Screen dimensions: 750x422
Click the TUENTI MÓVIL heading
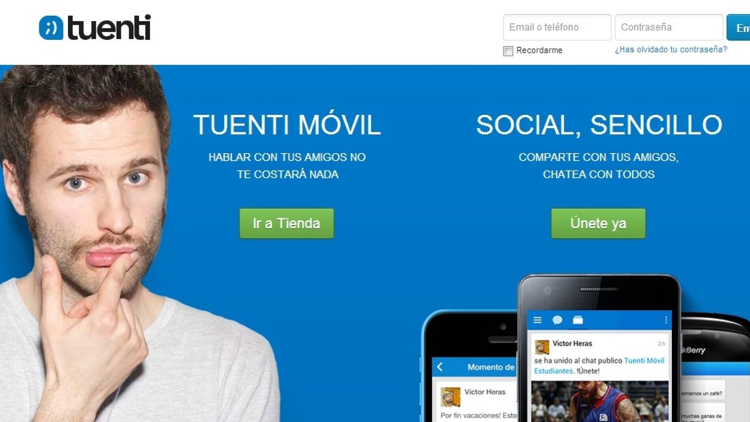click(x=287, y=125)
